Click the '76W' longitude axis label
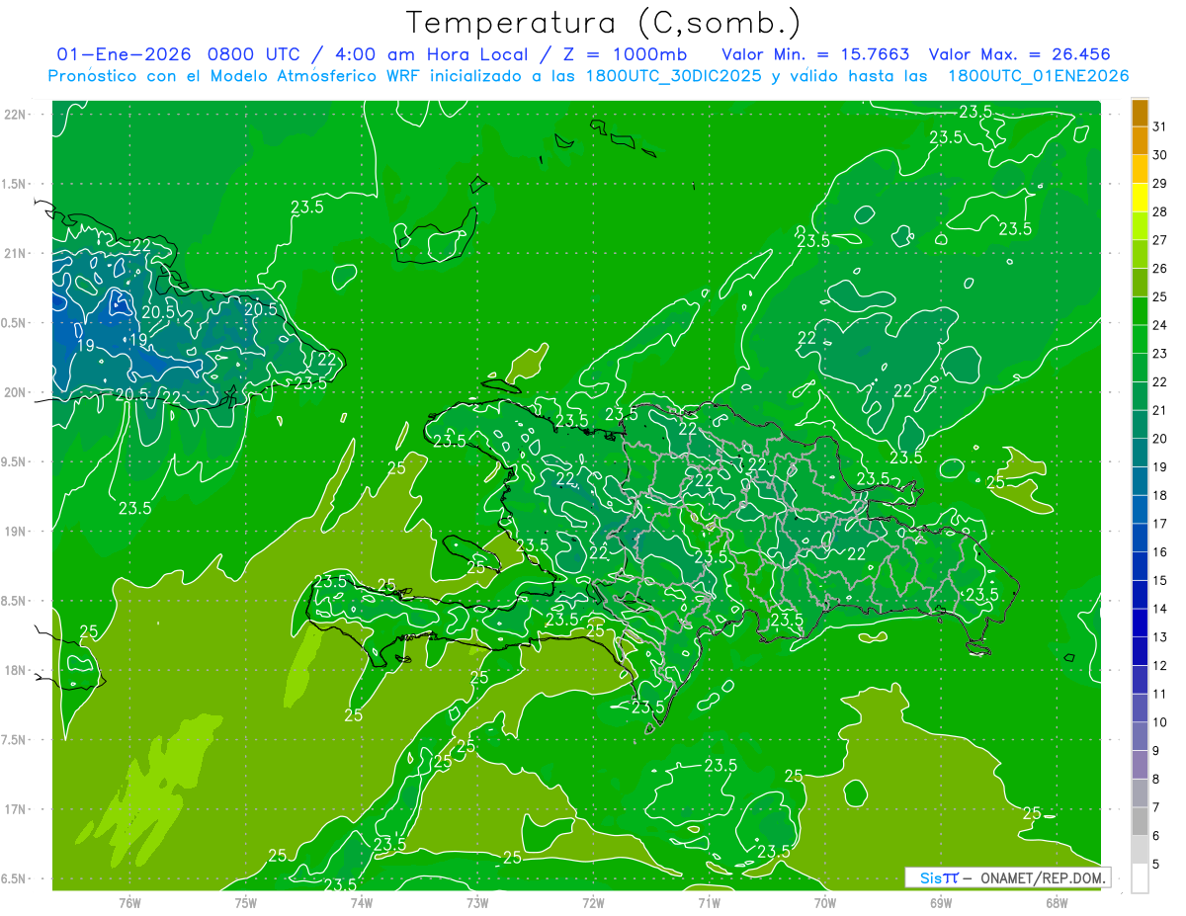The image size is (1186, 916). pos(129,902)
